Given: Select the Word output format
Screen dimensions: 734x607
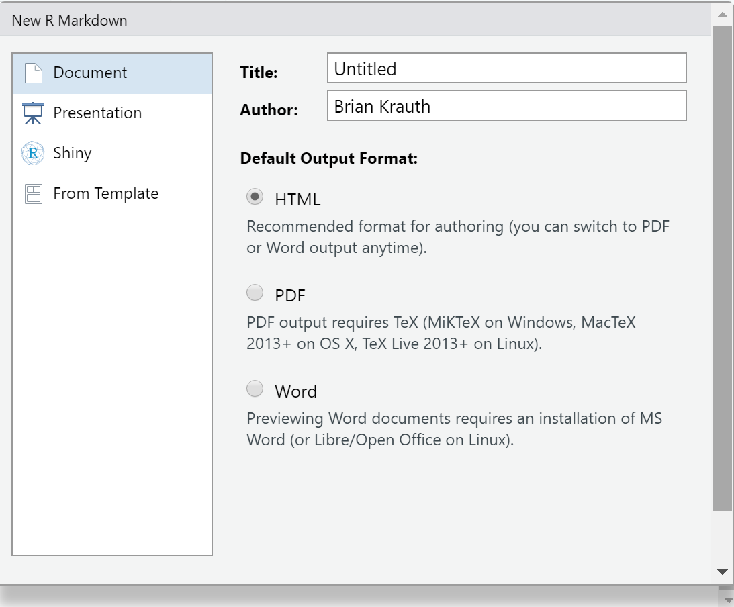Looking at the screenshot, I should 254,389.
